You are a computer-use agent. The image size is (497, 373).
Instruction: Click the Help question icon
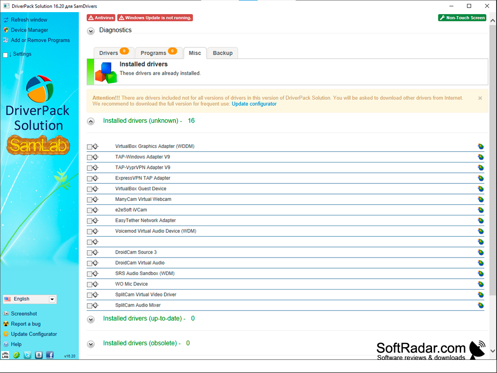6,344
